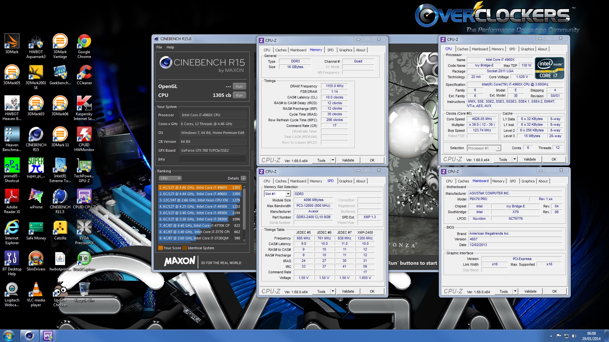Switch to Memory tab in SPD CPU-Z window
Image resolution: width=609 pixels, height=342 pixels.
coord(316,181)
